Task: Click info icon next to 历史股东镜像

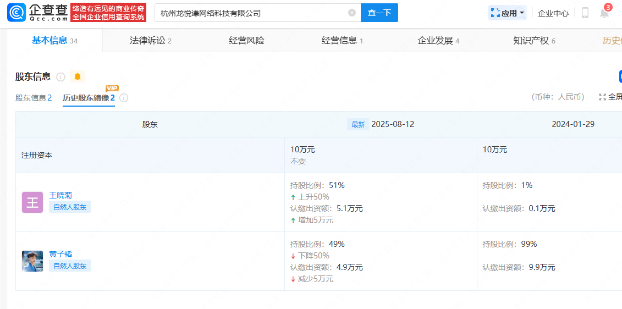Action: [x=124, y=98]
